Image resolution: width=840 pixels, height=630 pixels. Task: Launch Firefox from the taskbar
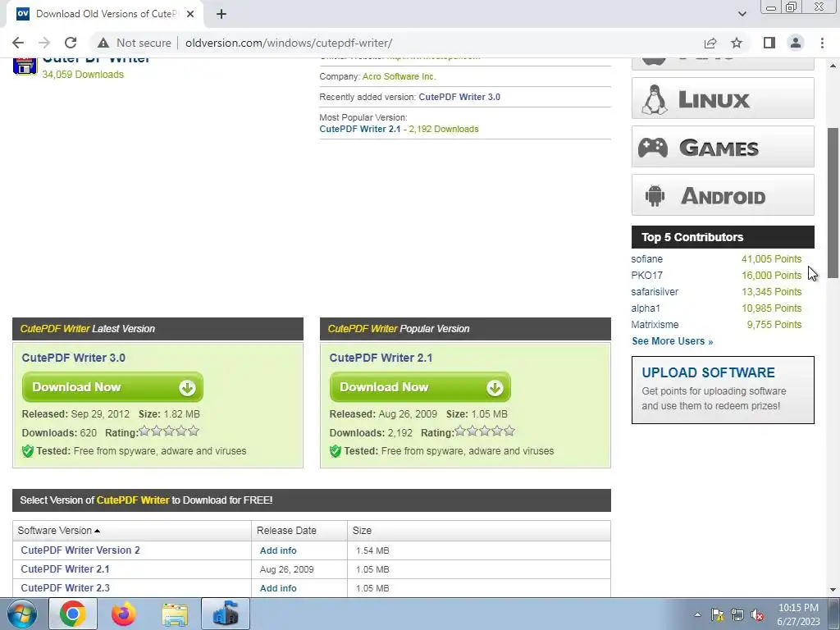click(x=124, y=614)
